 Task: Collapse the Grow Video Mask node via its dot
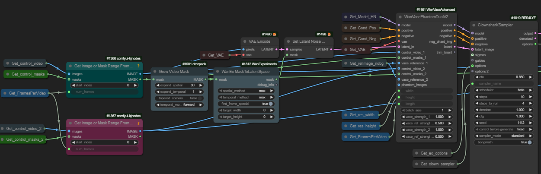155,72
